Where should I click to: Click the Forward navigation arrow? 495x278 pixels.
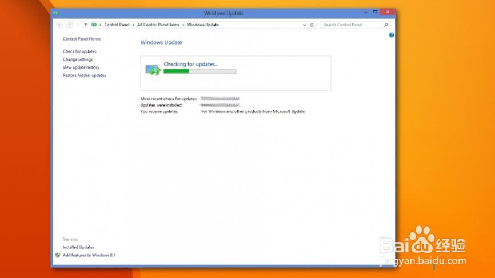[70, 25]
